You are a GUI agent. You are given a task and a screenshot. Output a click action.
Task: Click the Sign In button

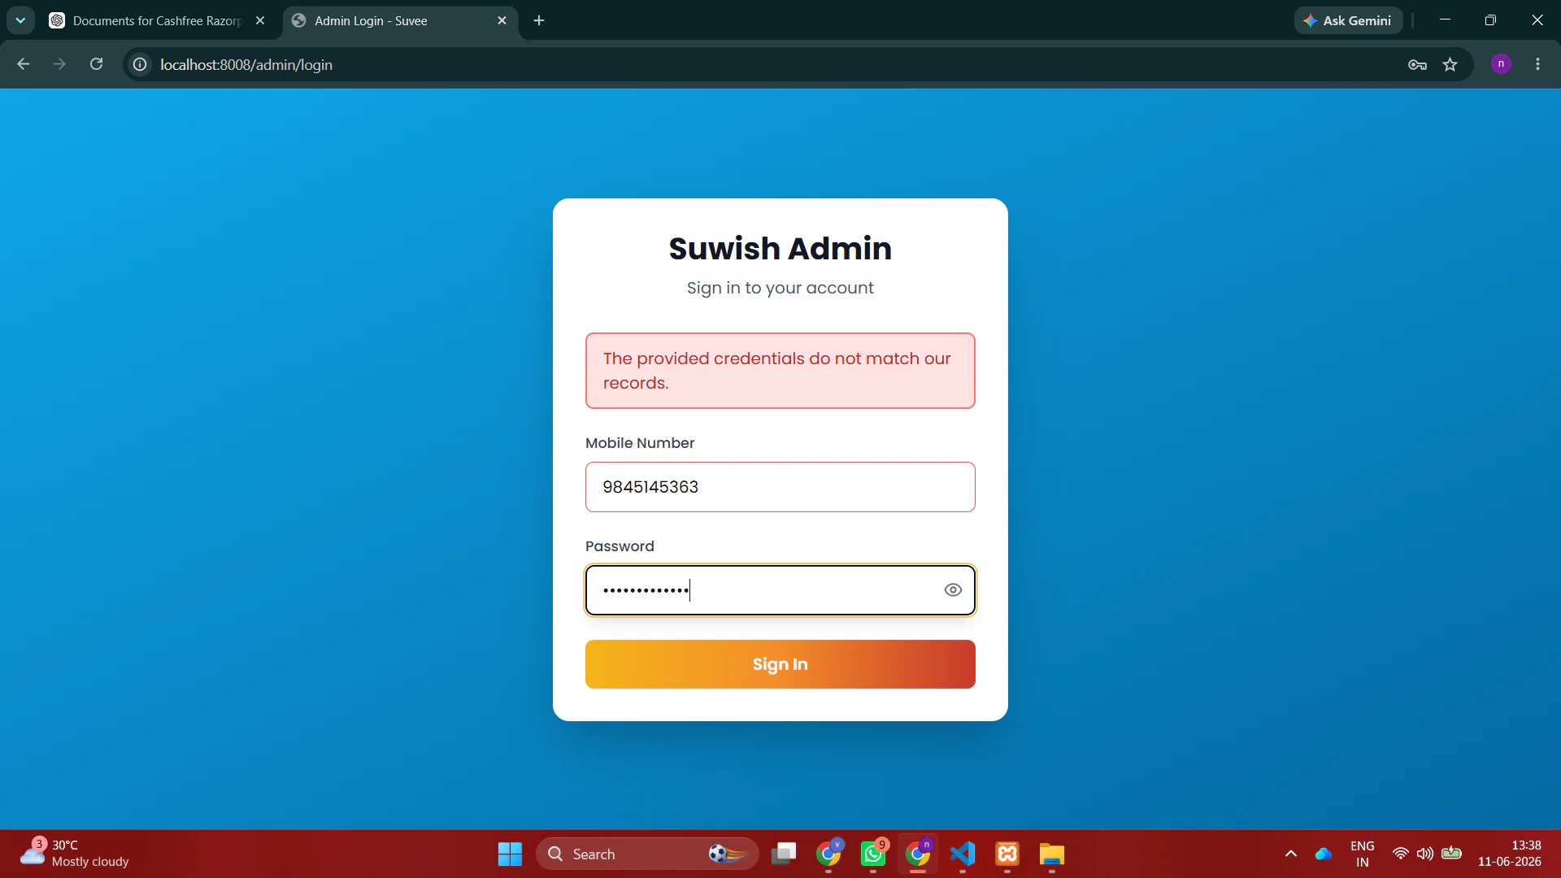click(780, 664)
